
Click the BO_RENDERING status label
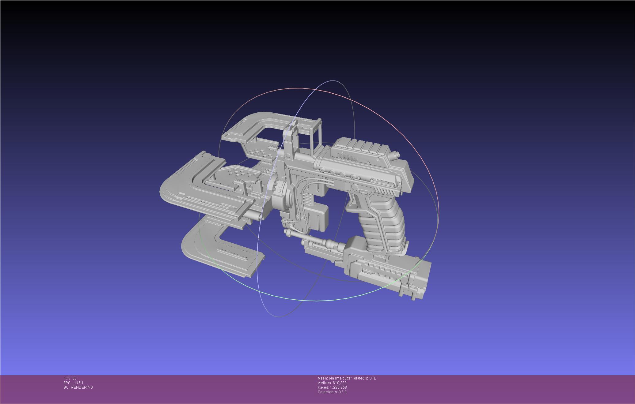click(78, 387)
